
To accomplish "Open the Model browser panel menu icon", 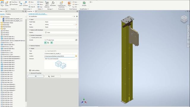I will pyautogui.click(x=26, y=11).
